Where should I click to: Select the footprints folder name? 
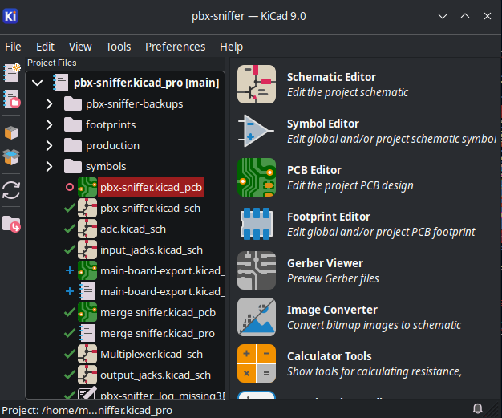[x=111, y=124]
